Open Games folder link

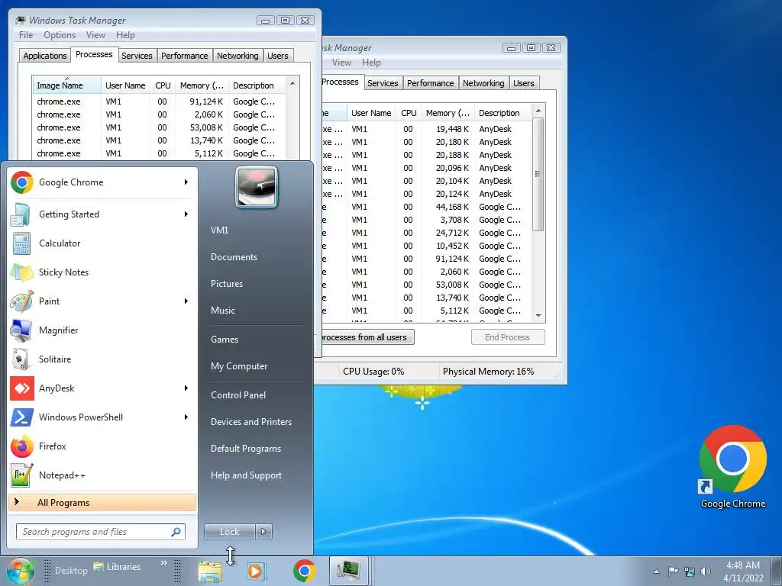click(x=225, y=340)
